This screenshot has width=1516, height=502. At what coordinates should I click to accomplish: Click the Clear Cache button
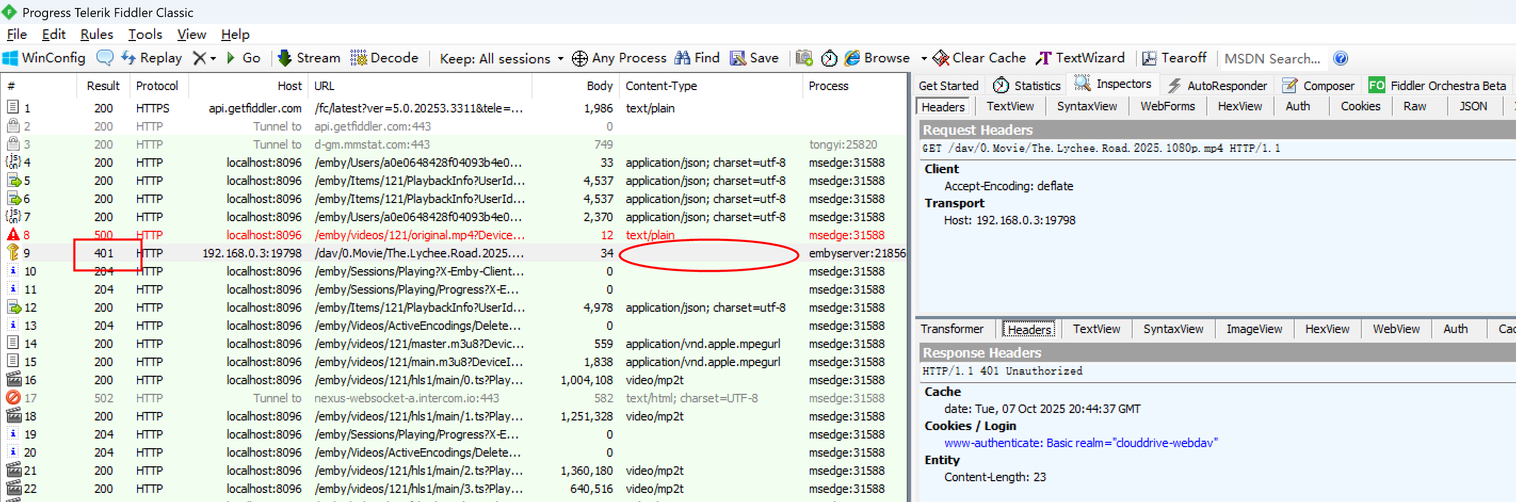[980, 58]
